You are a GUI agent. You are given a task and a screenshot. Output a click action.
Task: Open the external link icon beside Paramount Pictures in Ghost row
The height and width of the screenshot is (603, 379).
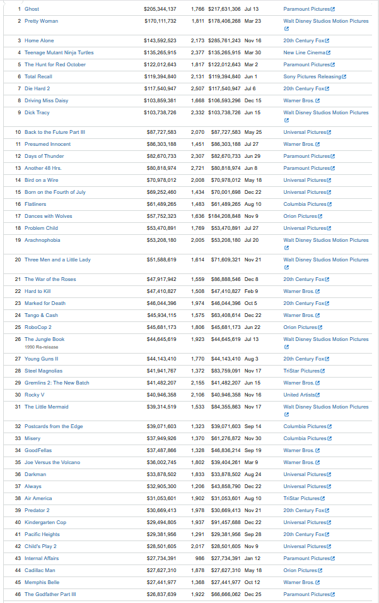333,9
